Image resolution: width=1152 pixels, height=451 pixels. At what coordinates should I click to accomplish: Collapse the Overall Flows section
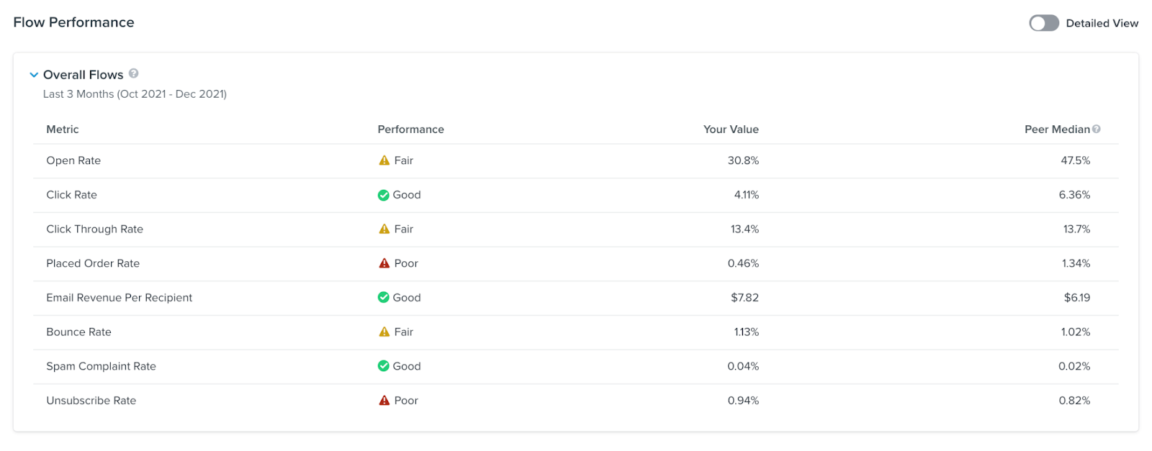point(33,74)
